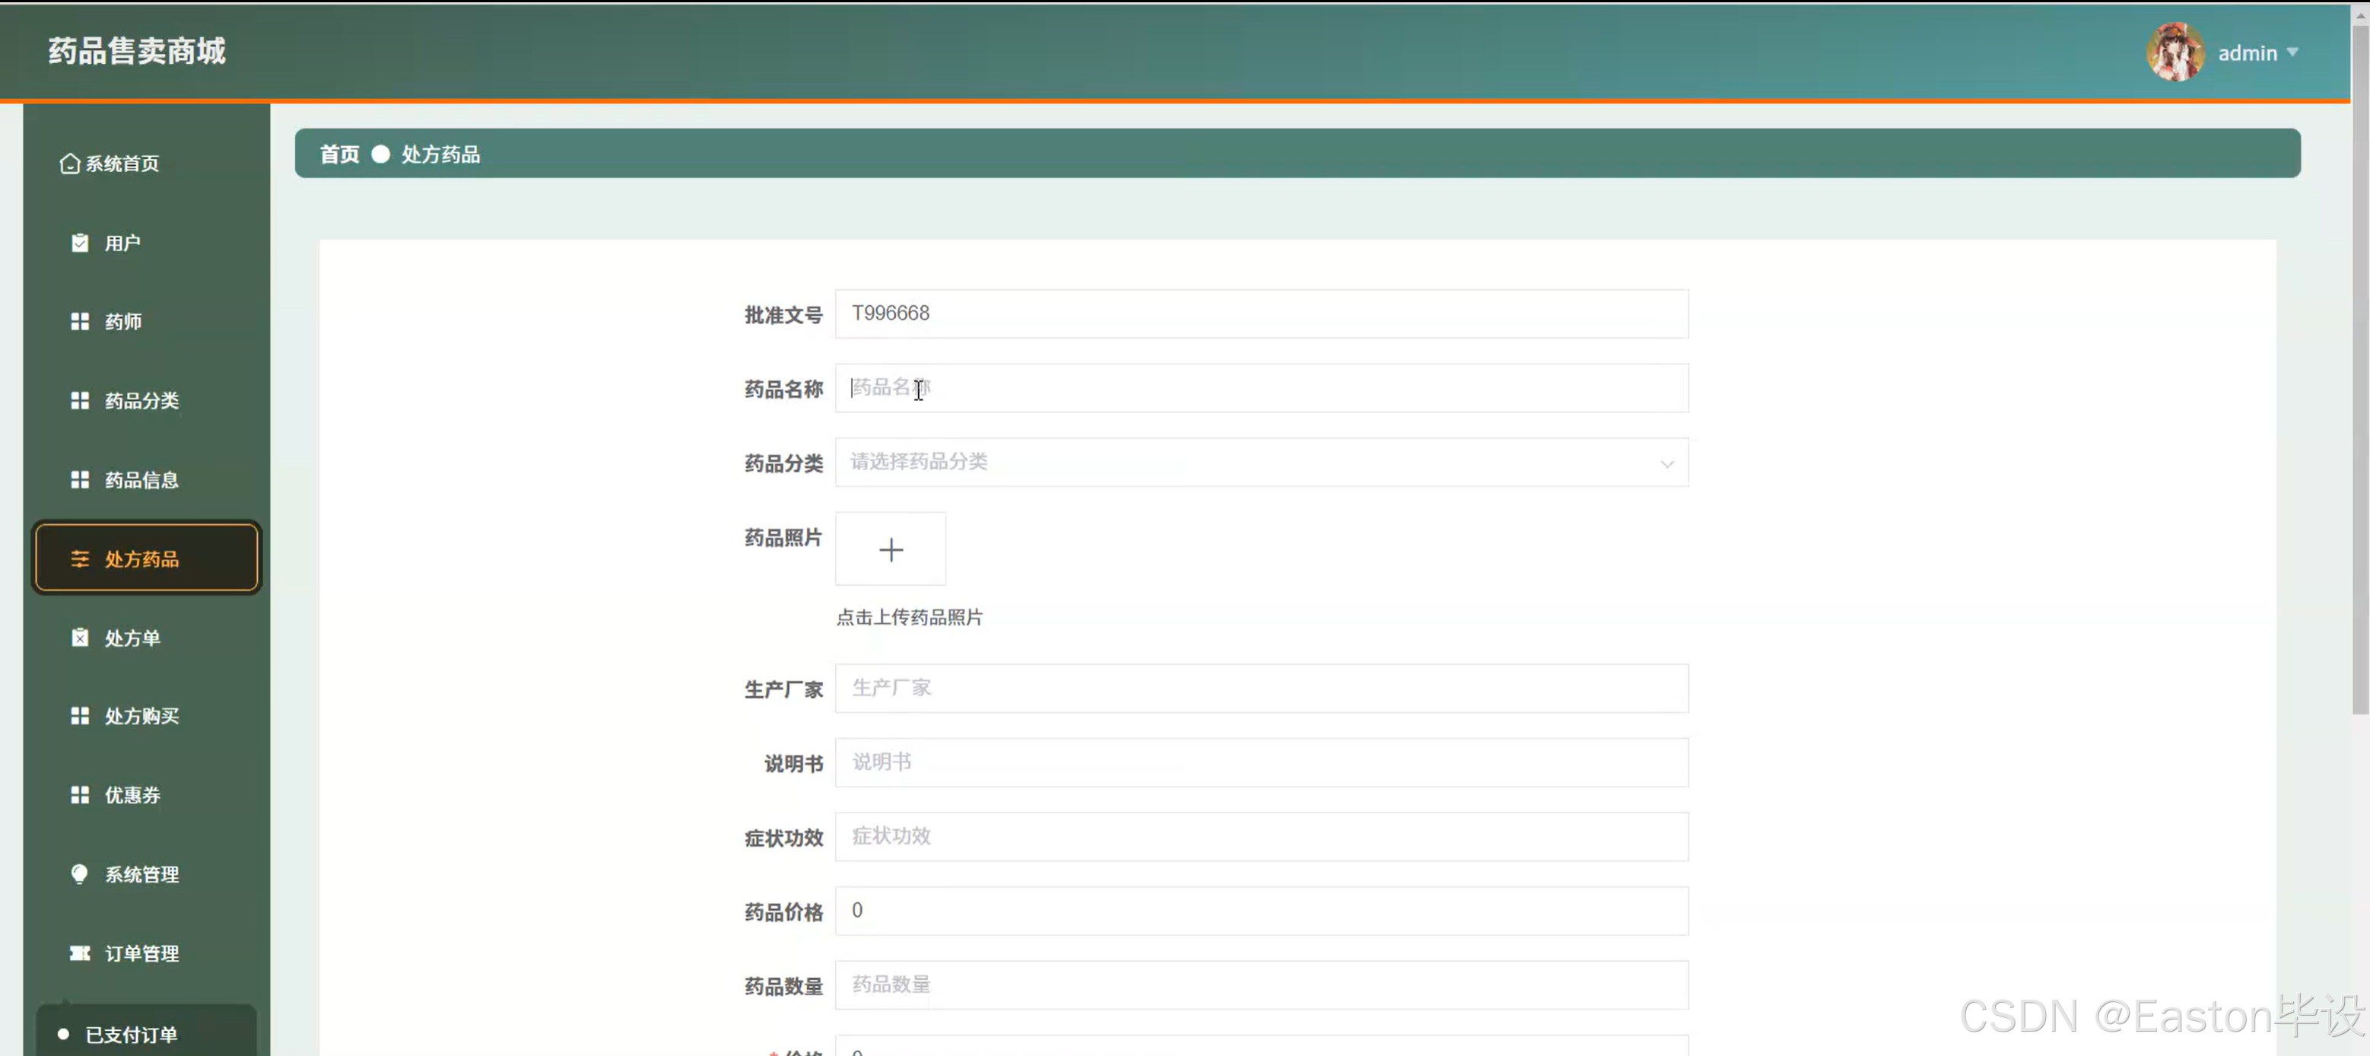Click the sliders icon next to 处方药品 in sidebar
Image resolution: width=2370 pixels, height=1056 pixels.
pos(80,559)
